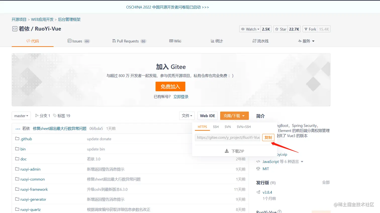This screenshot has height=213, width=380.
Task: Click the folder icon for ruoyi-framework
Action: pos(17,189)
